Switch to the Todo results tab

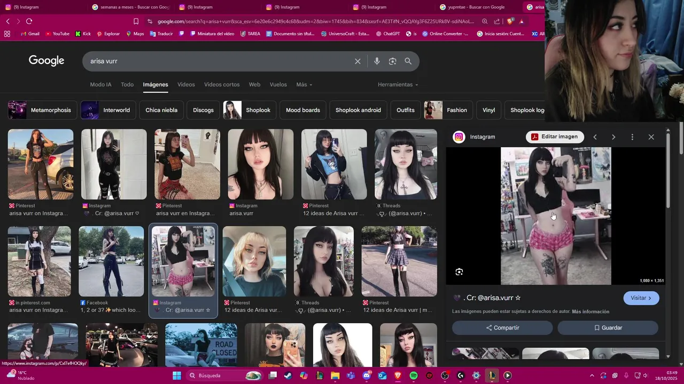[x=127, y=85]
